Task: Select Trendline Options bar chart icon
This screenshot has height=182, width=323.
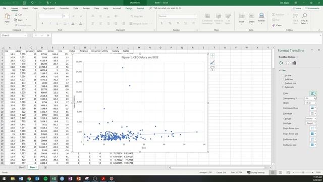Action: (x=294, y=63)
